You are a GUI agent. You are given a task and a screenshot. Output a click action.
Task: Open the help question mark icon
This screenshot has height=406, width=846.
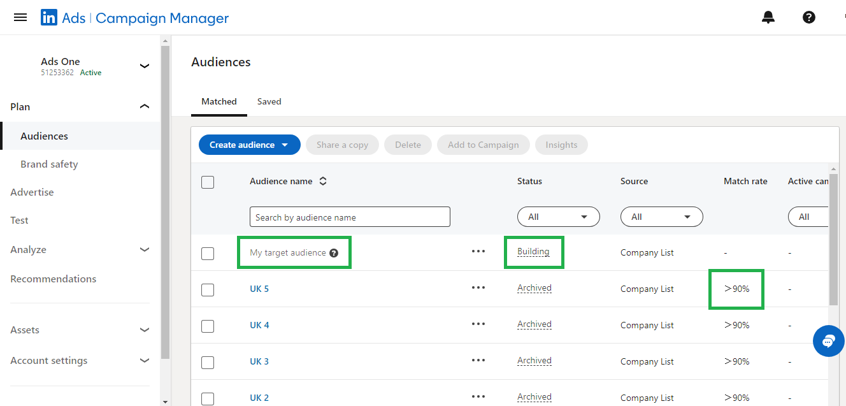(808, 18)
